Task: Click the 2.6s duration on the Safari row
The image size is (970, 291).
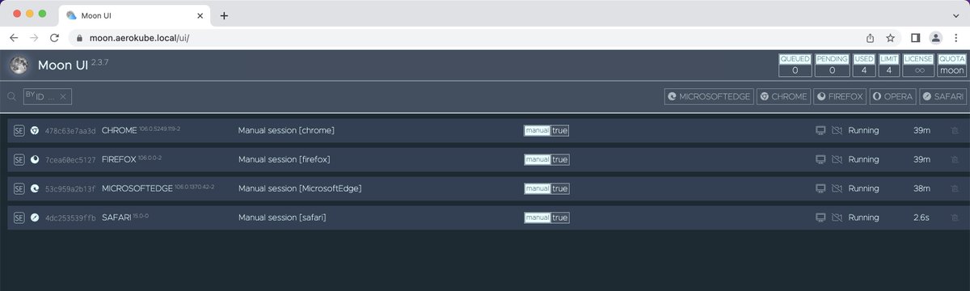Action: click(921, 217)
